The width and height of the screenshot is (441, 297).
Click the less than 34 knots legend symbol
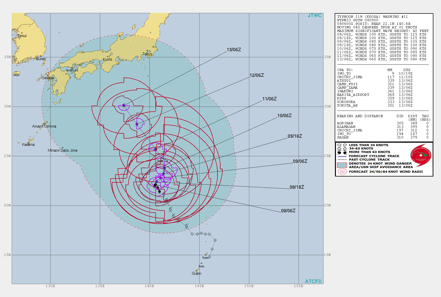coord(342,145)
